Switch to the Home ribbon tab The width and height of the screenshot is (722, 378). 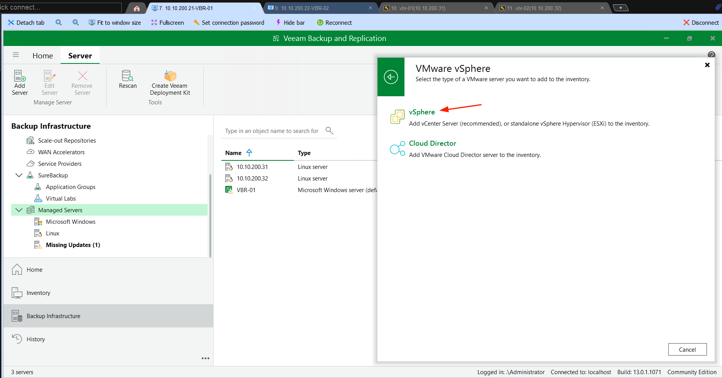coord(42,56)
